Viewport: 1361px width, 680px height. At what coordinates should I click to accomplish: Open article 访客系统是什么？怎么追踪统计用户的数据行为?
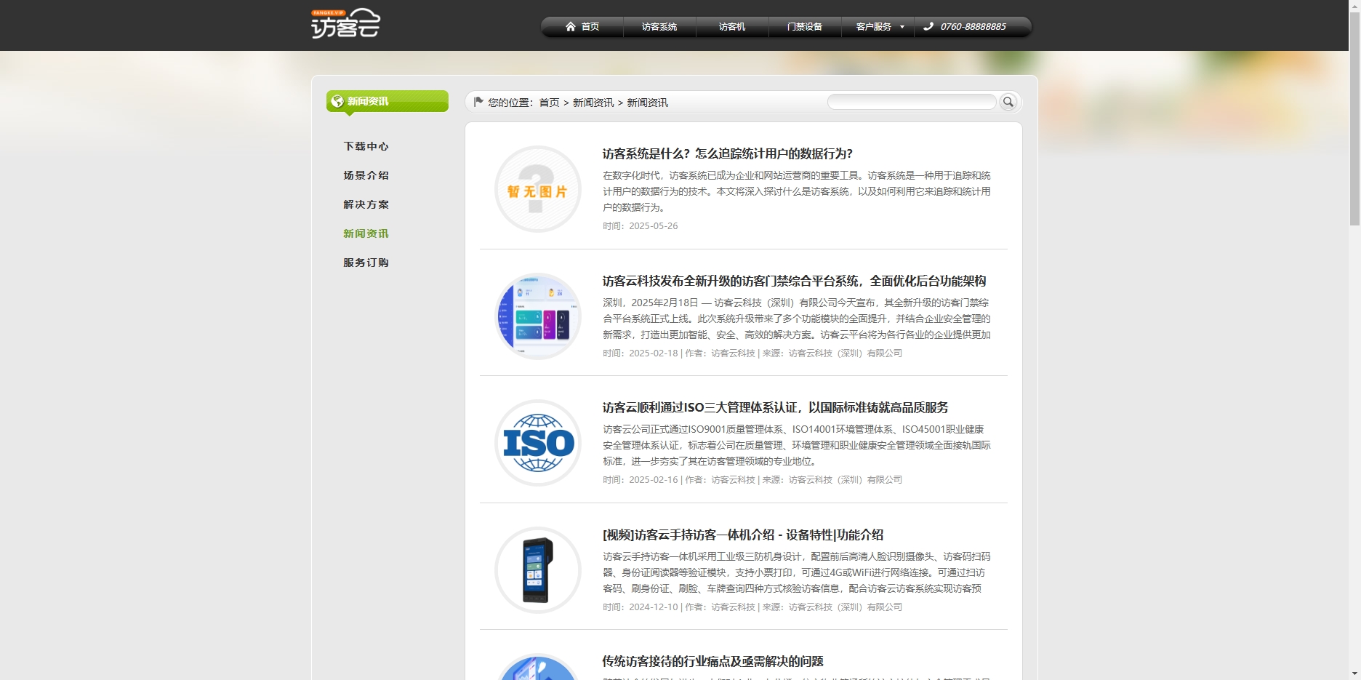tap(728, 153)
